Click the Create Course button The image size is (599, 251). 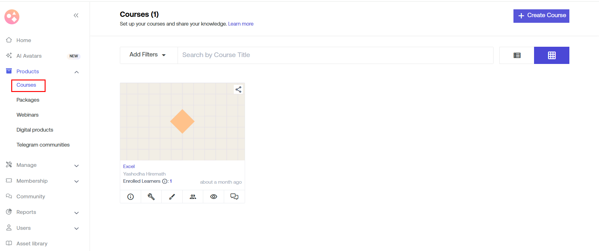click(541, 16)
